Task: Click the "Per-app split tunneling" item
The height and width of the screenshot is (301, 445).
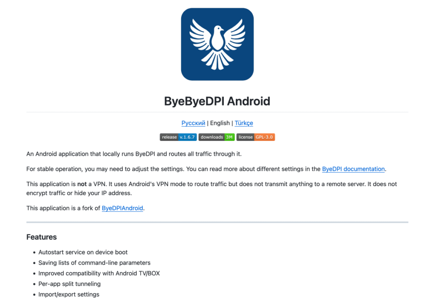Action: 70,284
